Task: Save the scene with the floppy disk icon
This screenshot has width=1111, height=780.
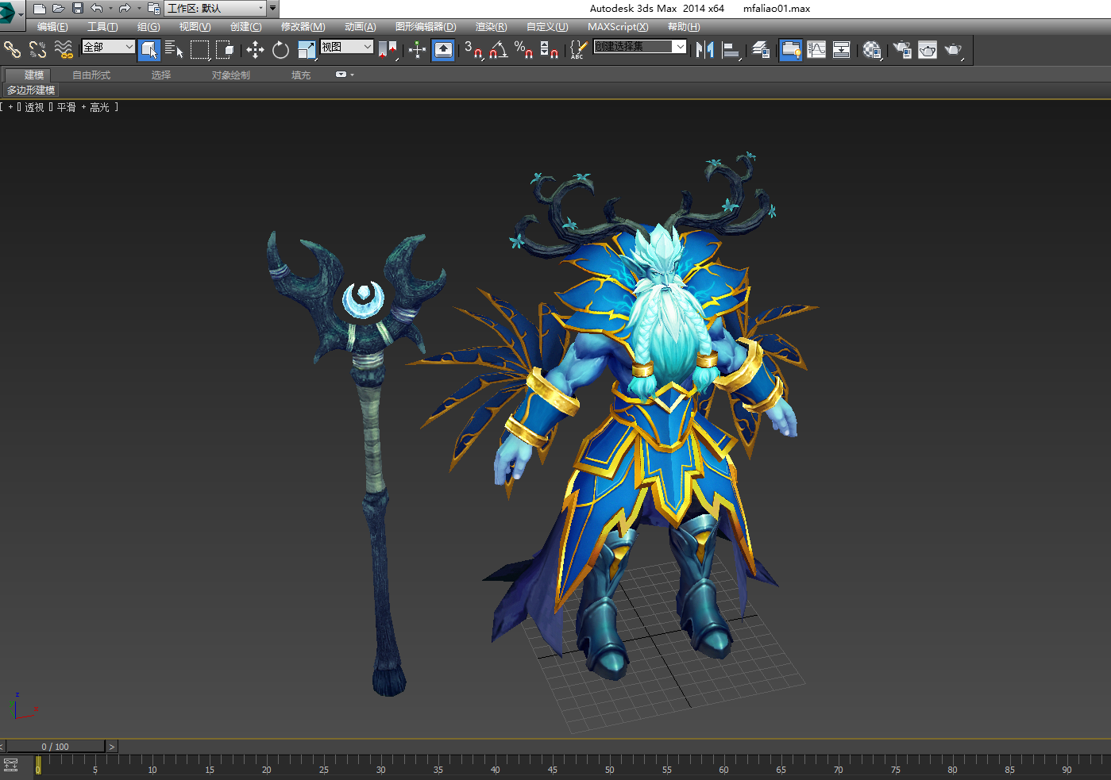Action: coord(78,9)
